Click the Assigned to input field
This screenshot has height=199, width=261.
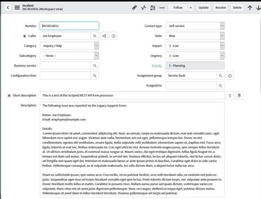point(191,85)
